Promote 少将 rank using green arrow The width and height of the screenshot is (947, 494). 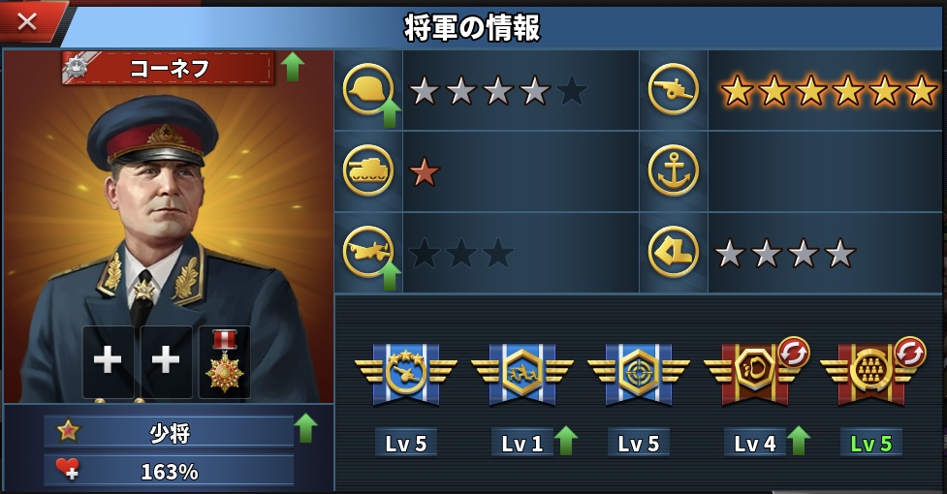point(305,428)
